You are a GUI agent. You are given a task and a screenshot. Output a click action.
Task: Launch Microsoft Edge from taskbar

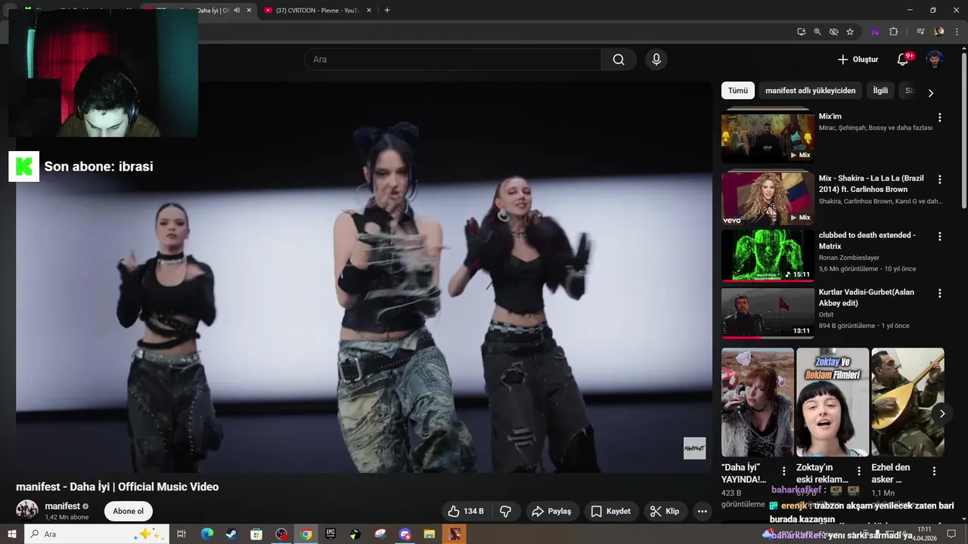click(x=206, y=534)
